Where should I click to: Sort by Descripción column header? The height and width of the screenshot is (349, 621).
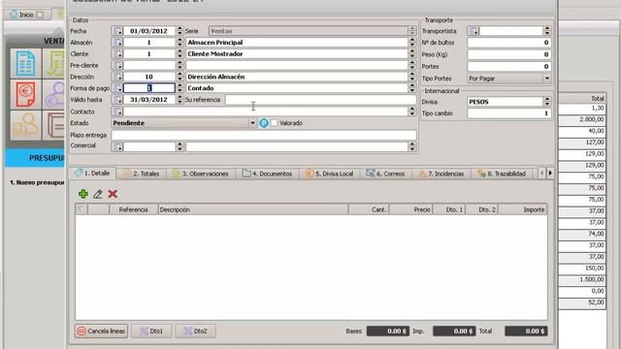tap(253, 209)
